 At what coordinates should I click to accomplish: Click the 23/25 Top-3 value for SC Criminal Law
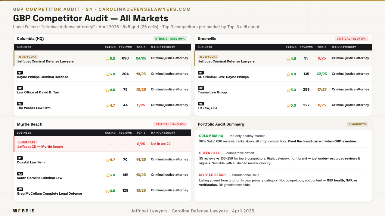[x=322, y=74]
